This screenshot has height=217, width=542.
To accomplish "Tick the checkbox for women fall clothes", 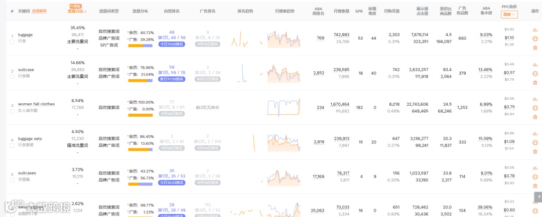I will pyautogui.click(x=12, y=111).
